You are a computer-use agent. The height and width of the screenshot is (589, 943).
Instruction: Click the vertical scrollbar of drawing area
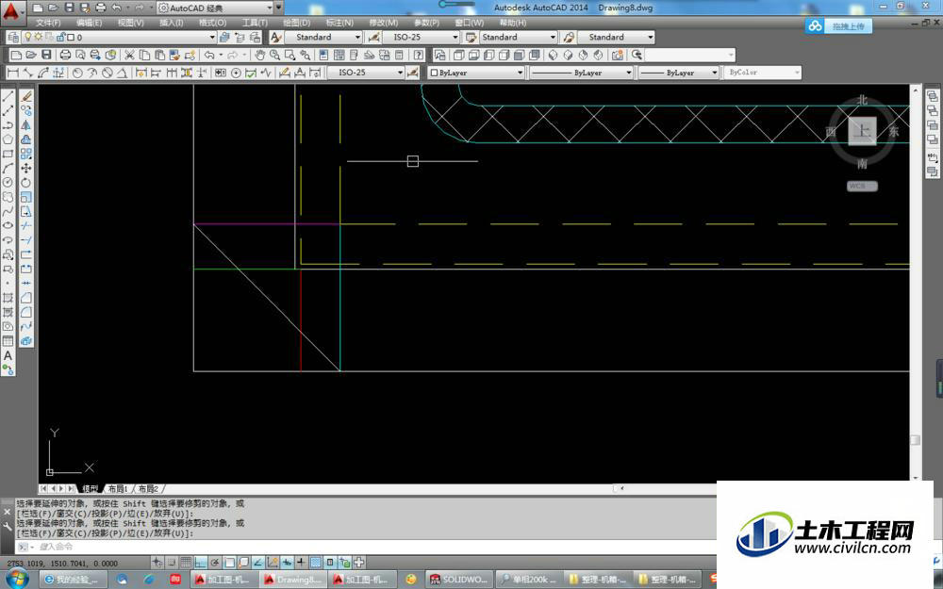pos(916,283)
